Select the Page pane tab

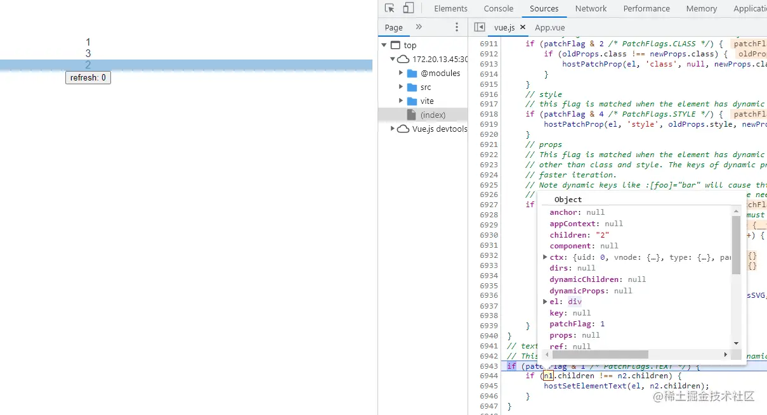394,27
